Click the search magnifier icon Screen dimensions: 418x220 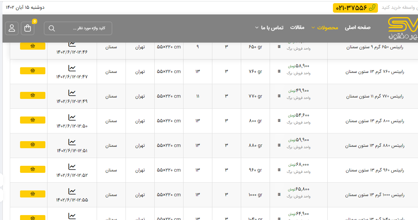[x=52, y=29]
